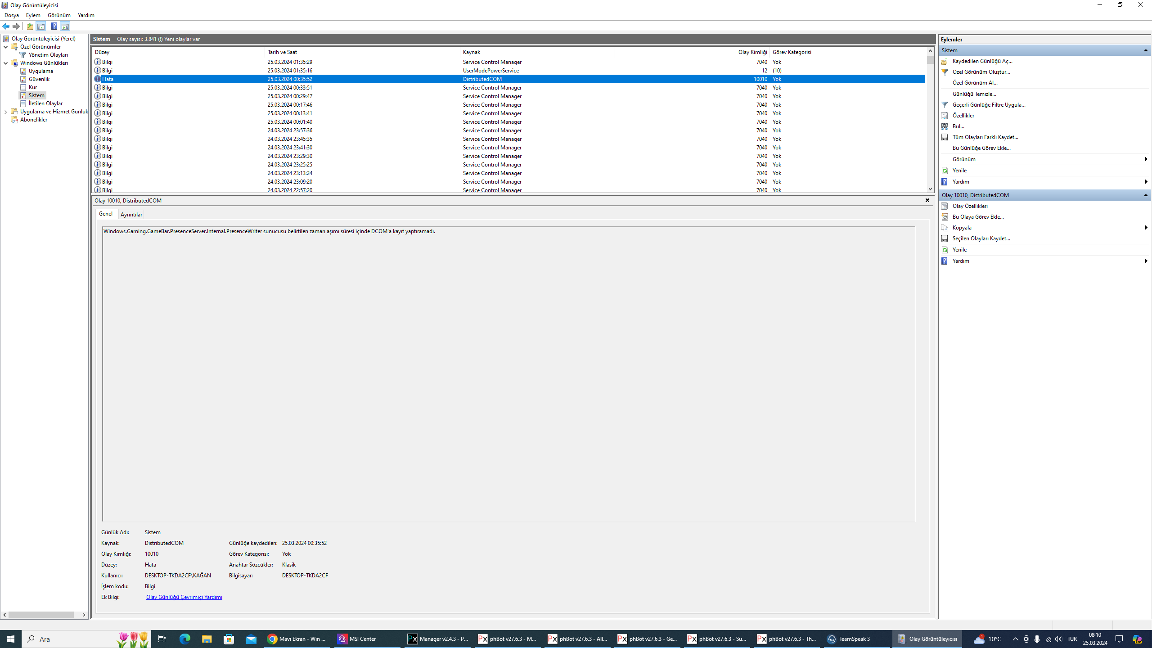Click Günlüğü Temizle action

pyautogui.click(x=974, y=94)
